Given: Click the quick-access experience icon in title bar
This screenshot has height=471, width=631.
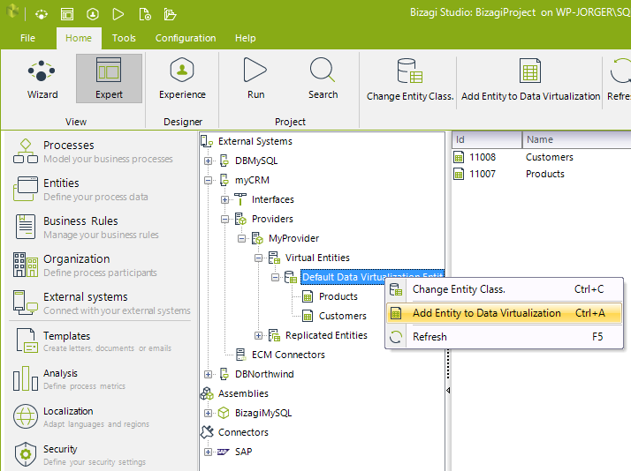Looking at the screenshot, I should (93, 15).
